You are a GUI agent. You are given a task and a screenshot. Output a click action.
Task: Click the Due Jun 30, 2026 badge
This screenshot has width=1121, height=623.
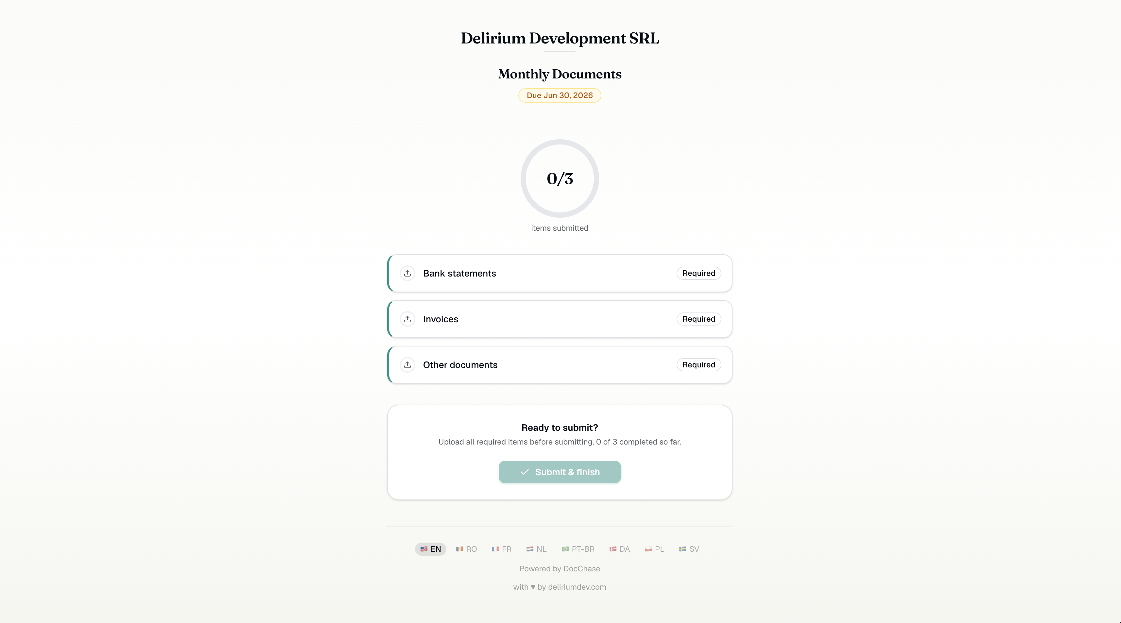560,95
